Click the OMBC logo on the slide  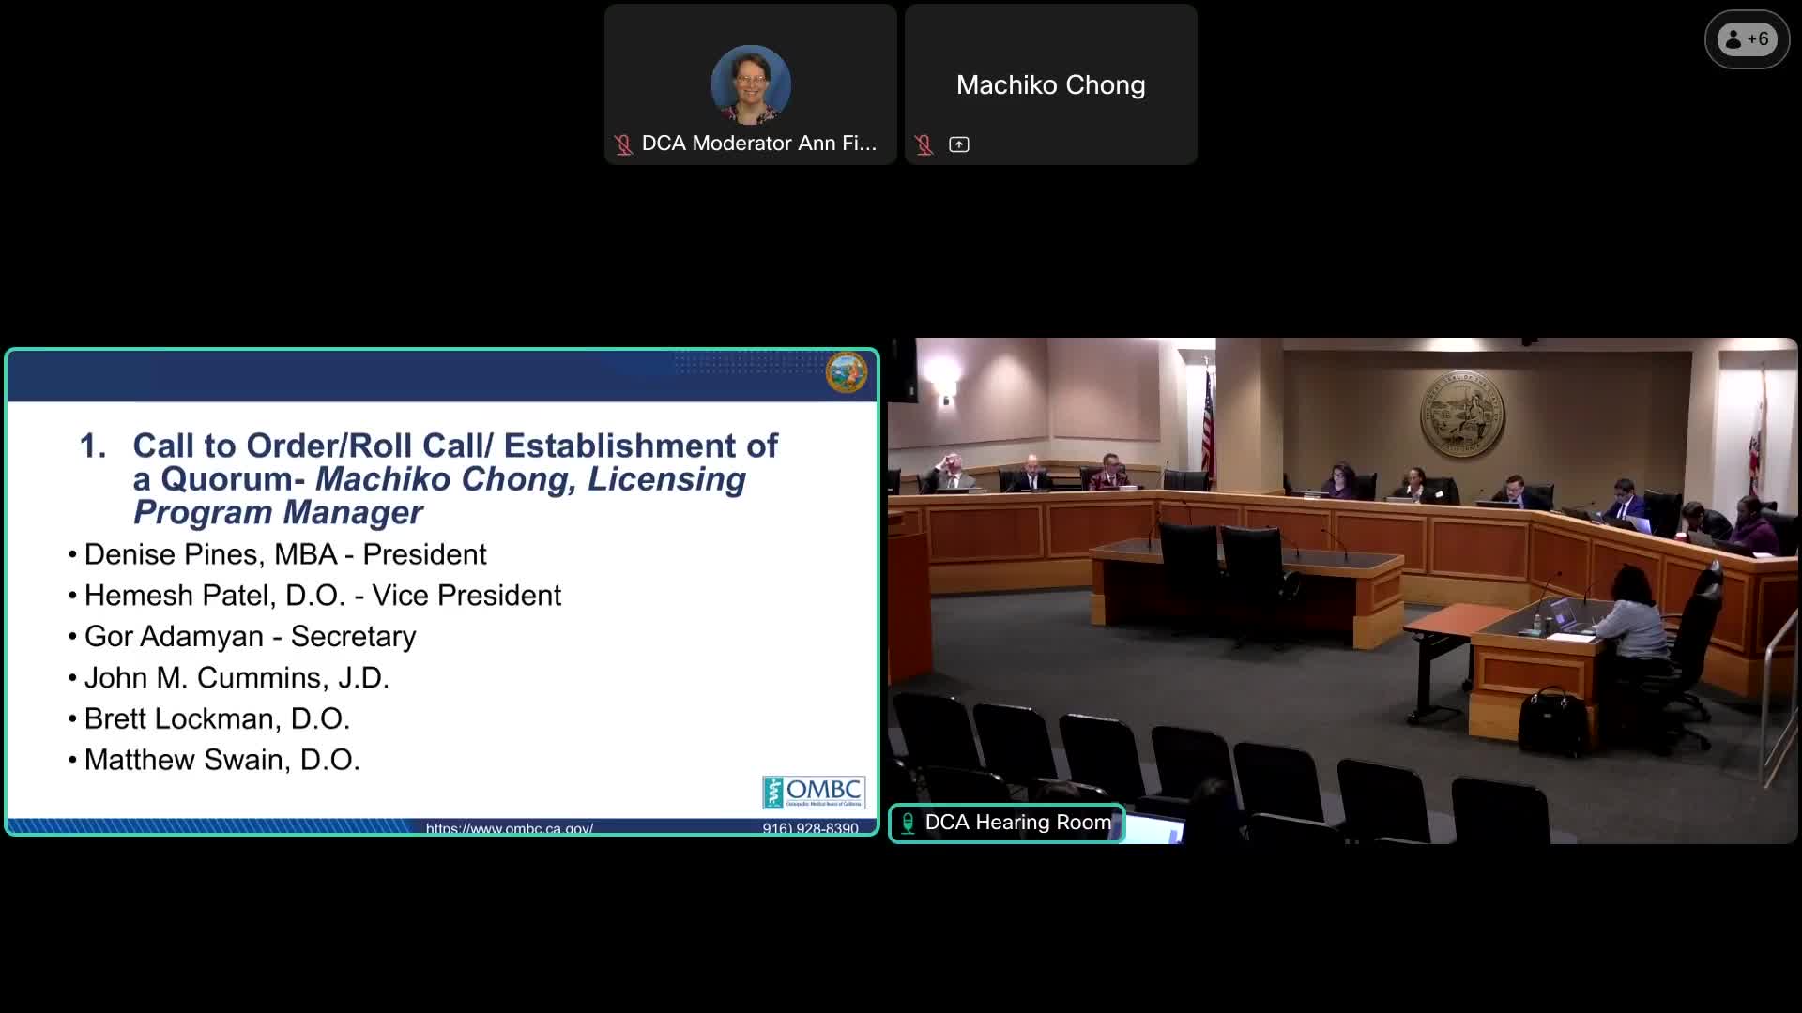[x=813, y=792]
